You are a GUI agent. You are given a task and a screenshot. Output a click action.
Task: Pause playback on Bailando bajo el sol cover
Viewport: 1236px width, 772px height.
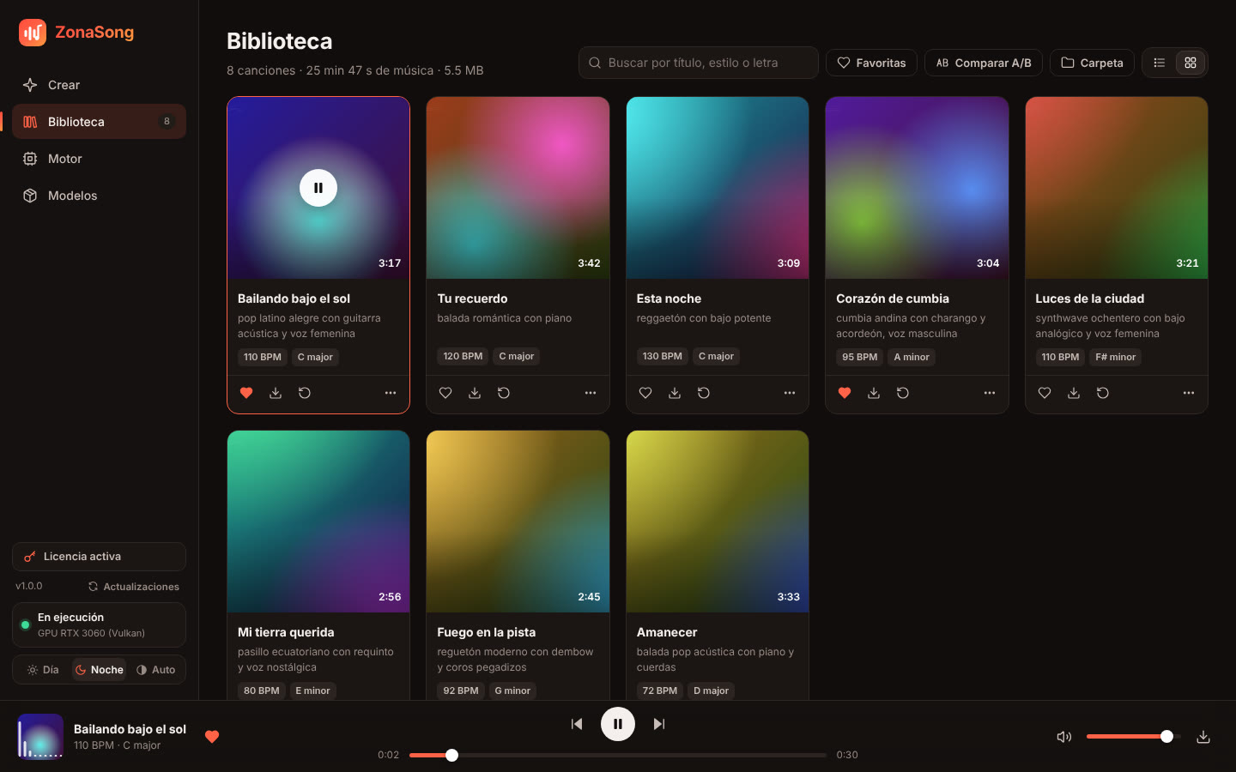click(318, 188)
